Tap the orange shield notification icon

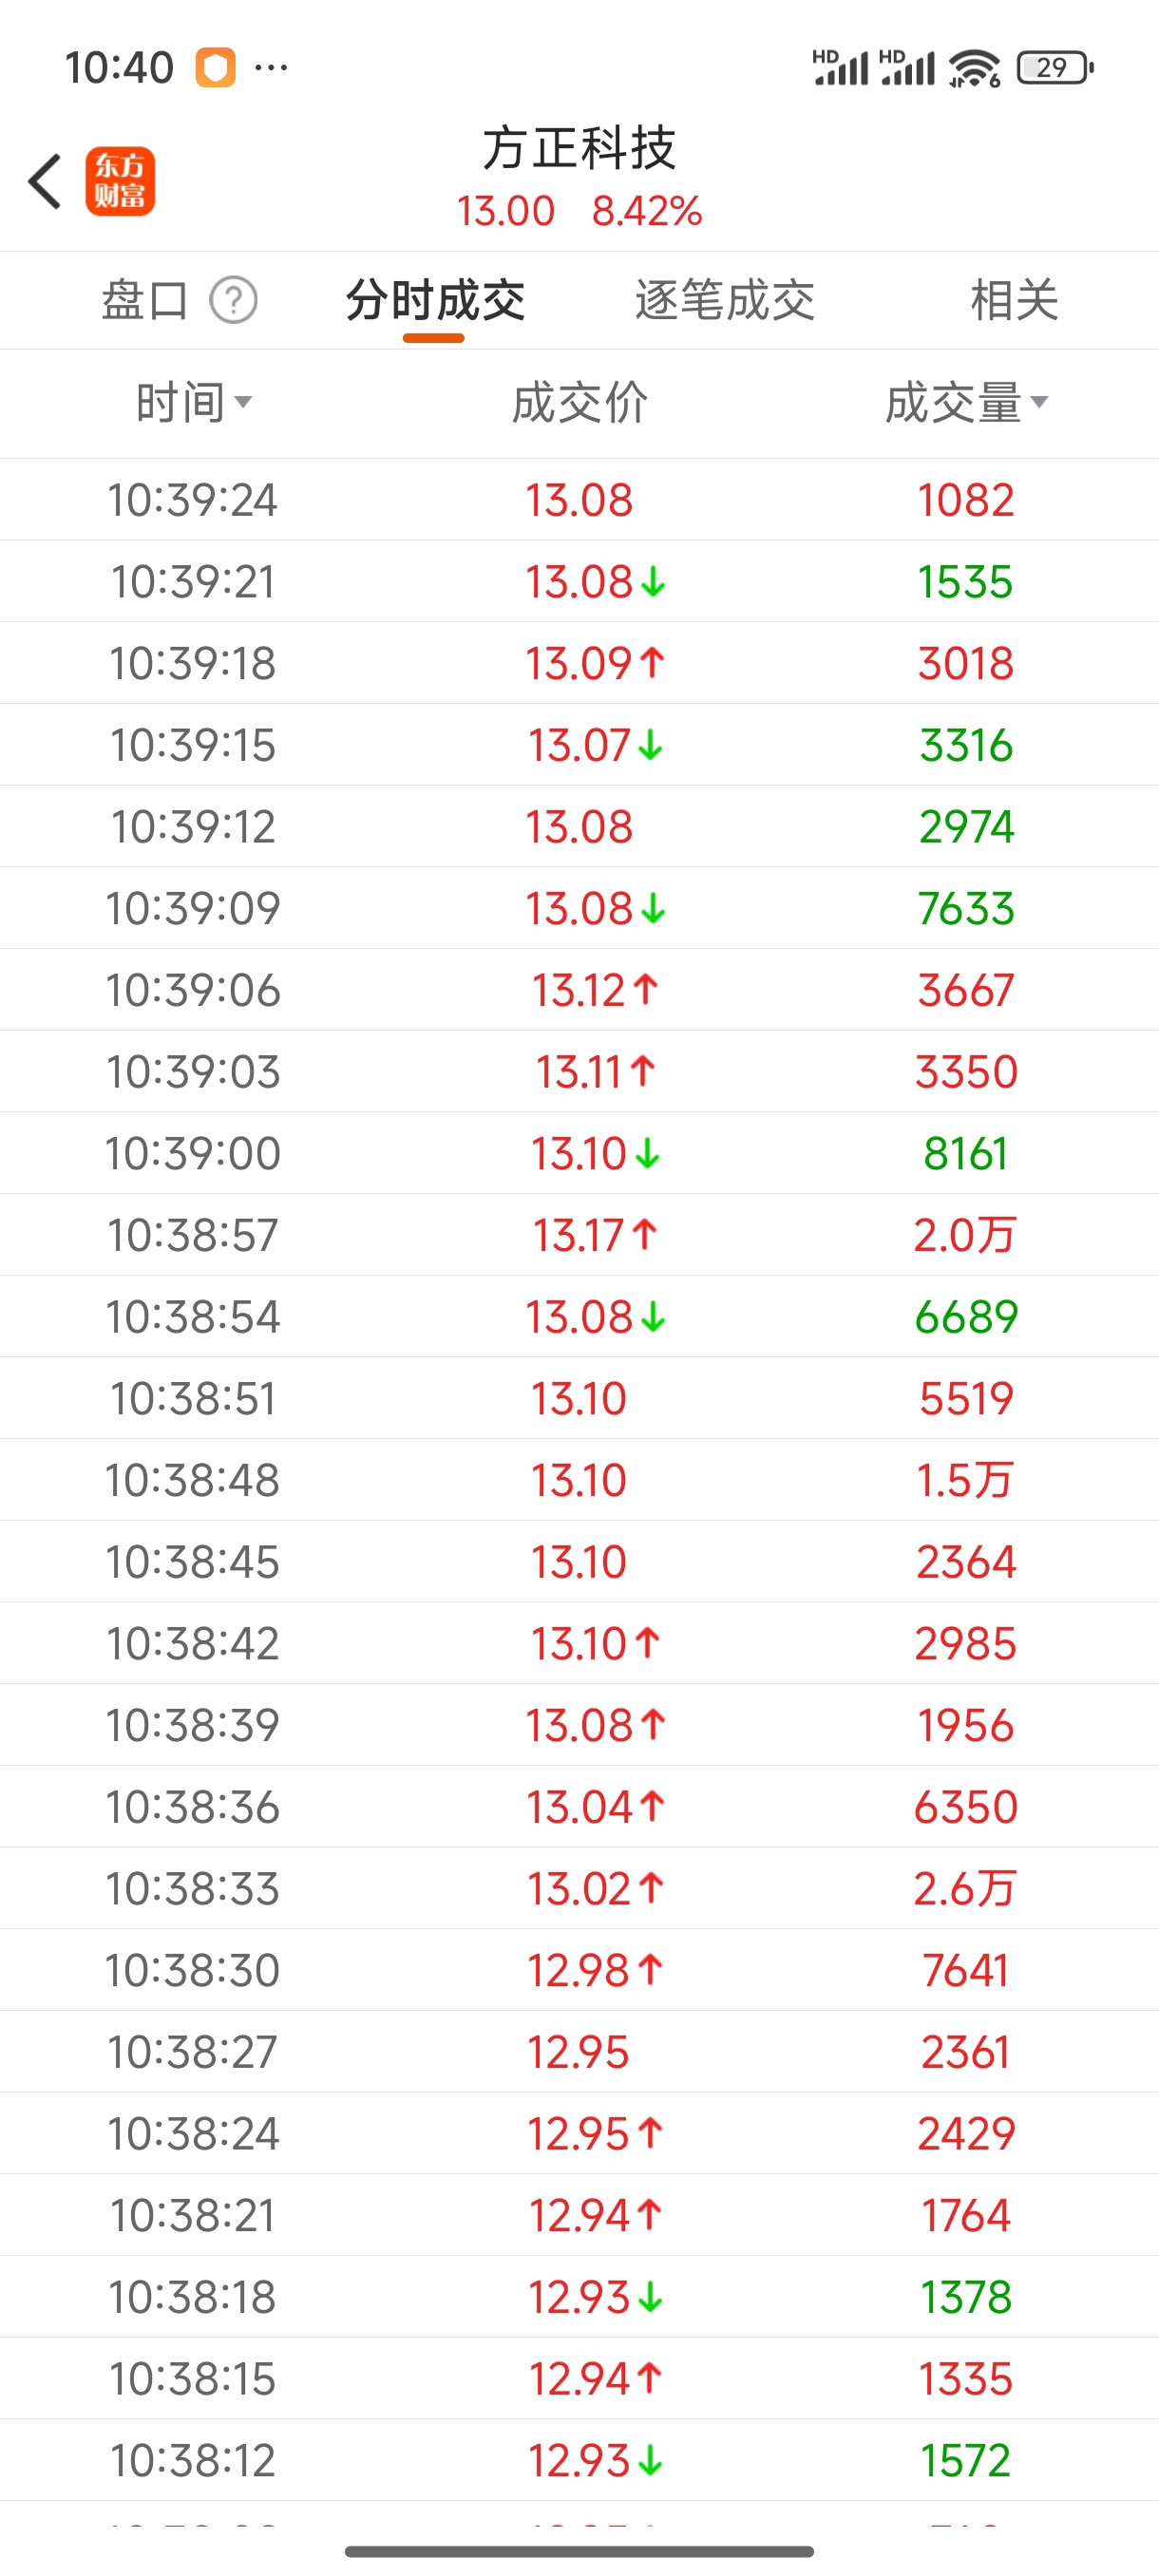[x=215, y=68]
